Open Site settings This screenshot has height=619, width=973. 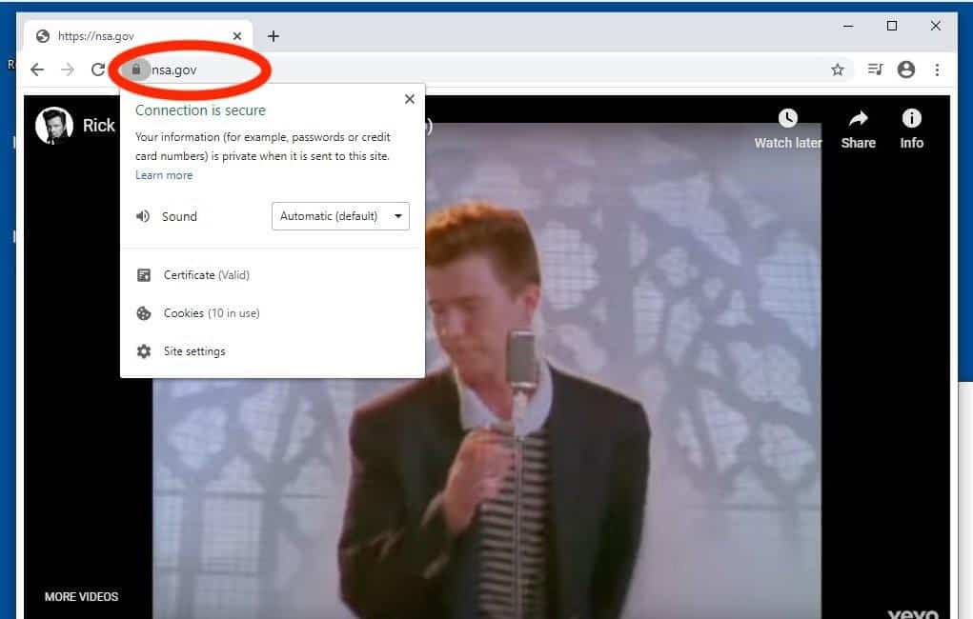click(x=194, y=351)
